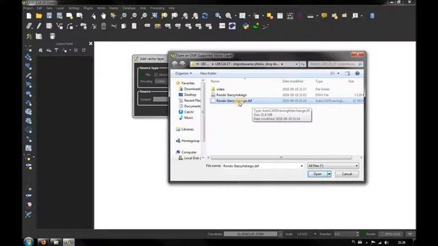Select the Pan Map hand tool

[103, 16]
